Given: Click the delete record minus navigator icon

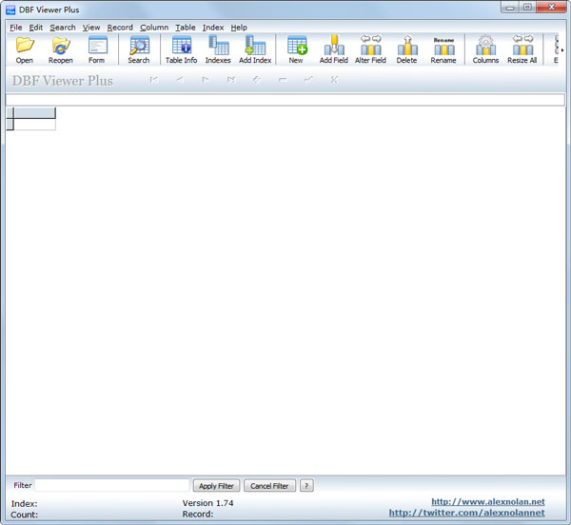Looking at the screenshot, I should (283, 80).
